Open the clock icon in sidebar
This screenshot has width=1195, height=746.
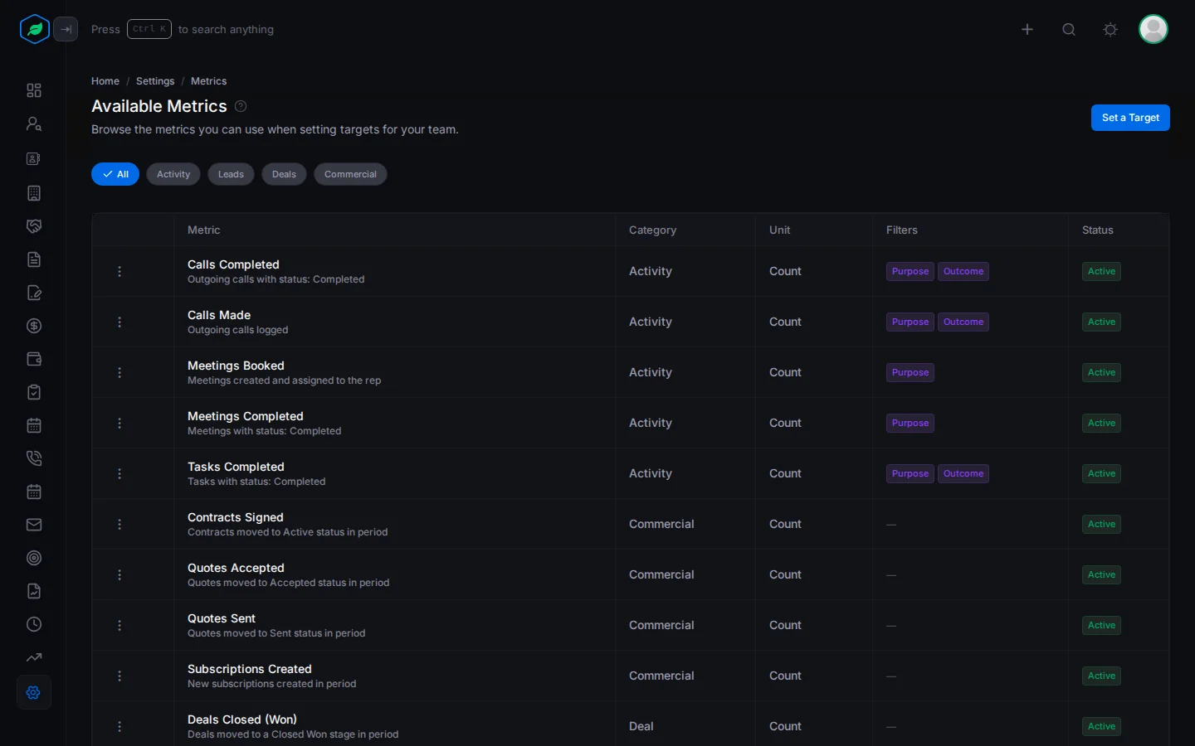[34, 624]
